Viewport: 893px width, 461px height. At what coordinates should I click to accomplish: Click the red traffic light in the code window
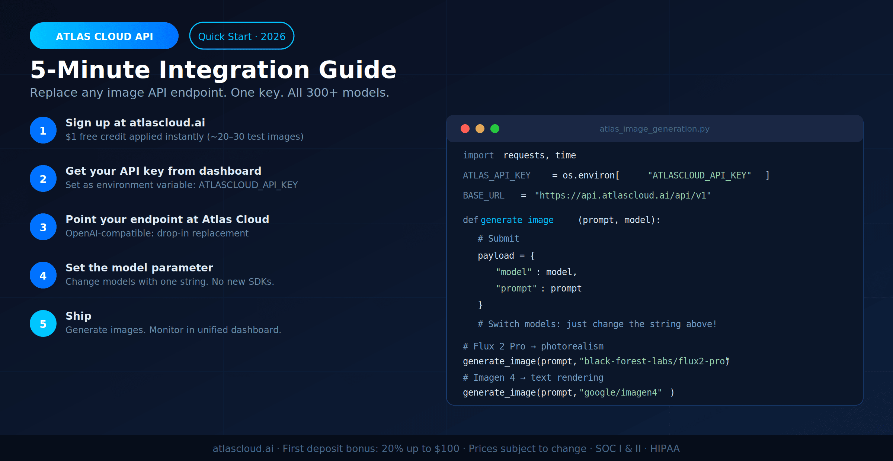(x=465, y=128)
